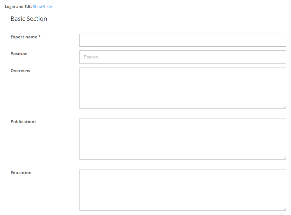Click the gray Position placeholder text

click(91, 57)
